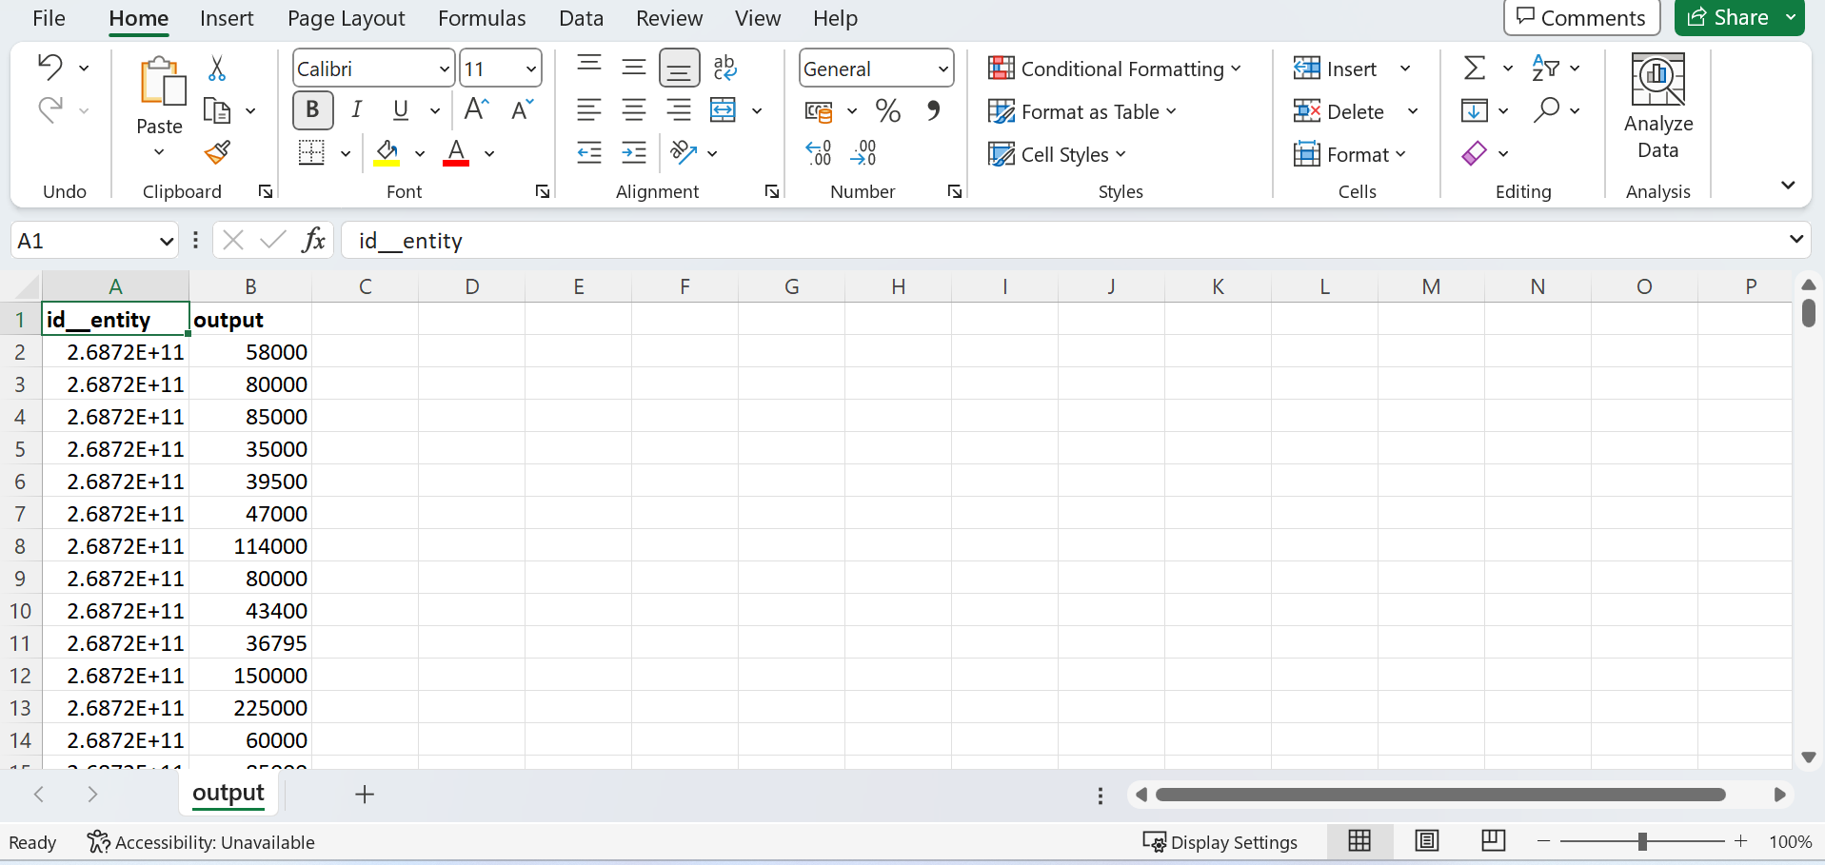Click the Cut scissors icon

[217, 69]
